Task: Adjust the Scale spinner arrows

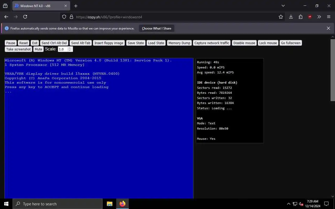Action: pyautogui.click(x=70, y=49)
